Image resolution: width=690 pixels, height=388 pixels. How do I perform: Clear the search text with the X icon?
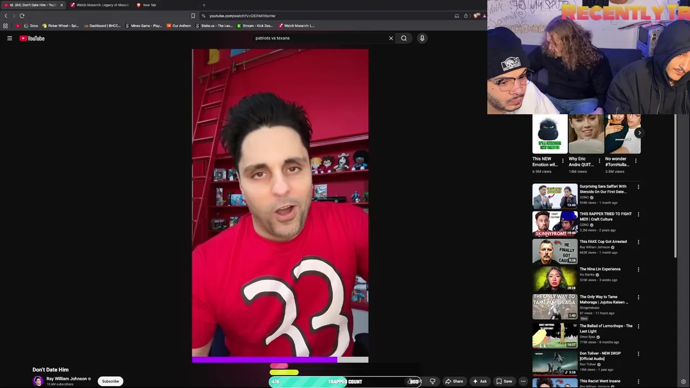[x=391, y=38]
